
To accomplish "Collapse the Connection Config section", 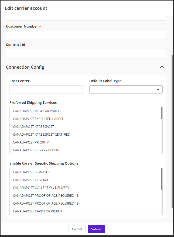I will point(162,67).
